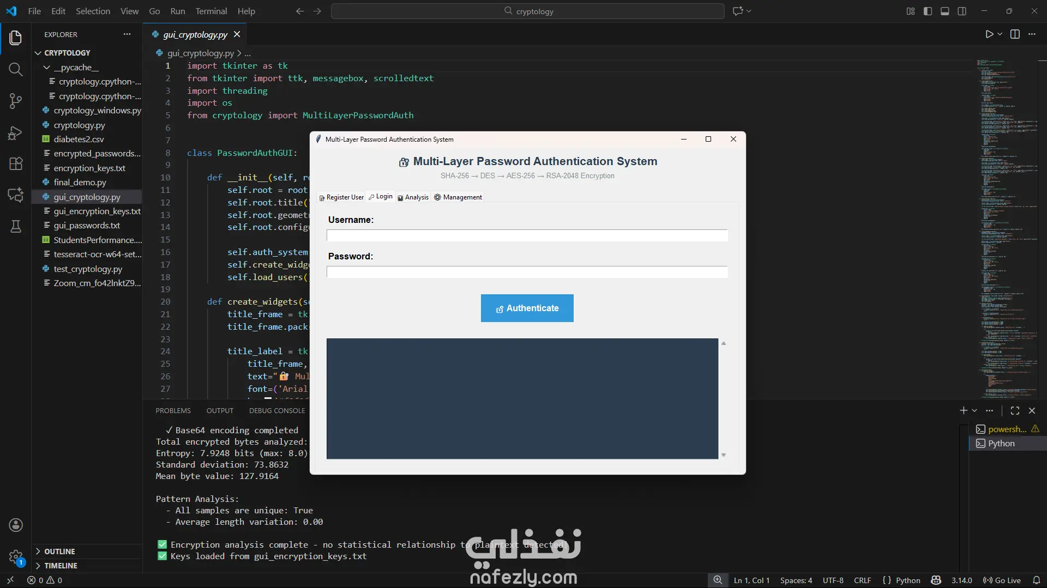Image resolution: width=1047 pixels, height=588 pixels.
Task: Toggle the bottom Panel visibility
Action: coord(945,11)
